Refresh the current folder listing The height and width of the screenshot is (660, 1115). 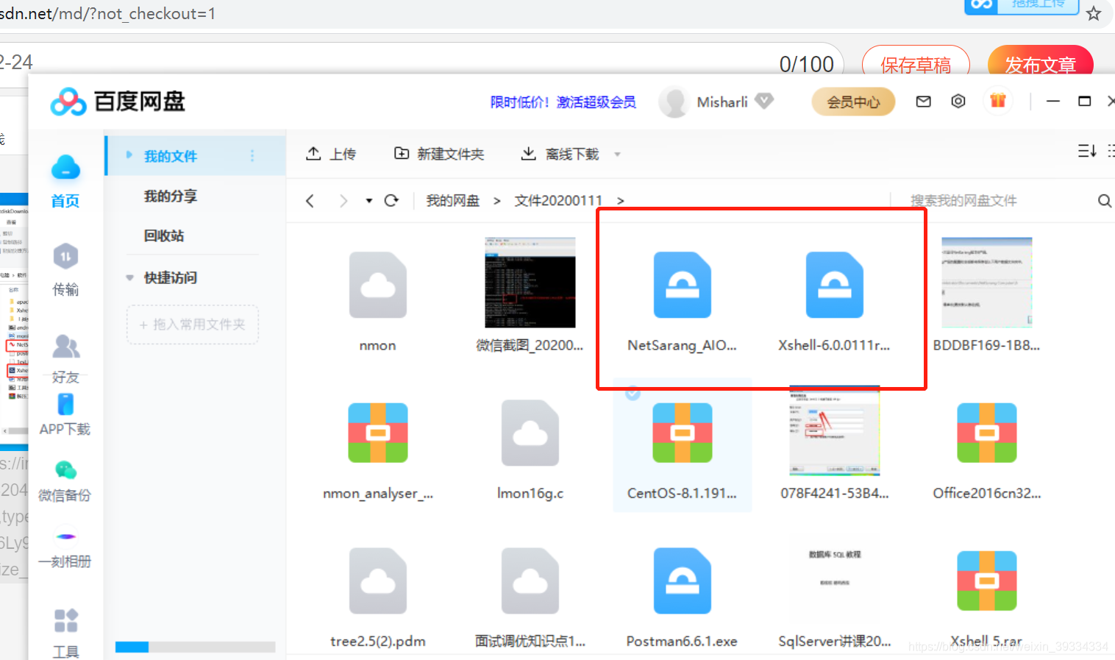[391, 200]
